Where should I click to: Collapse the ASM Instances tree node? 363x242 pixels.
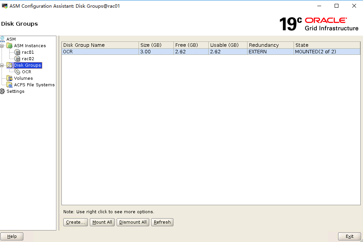(x=2, y=46)
